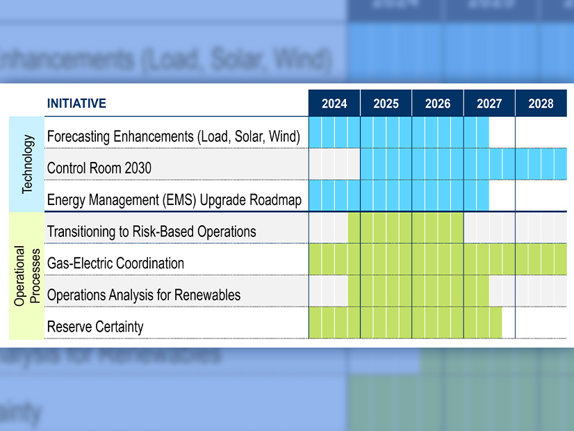
Task: Click the green Reserve Certainty timeline bar
Action: [405, 323]
